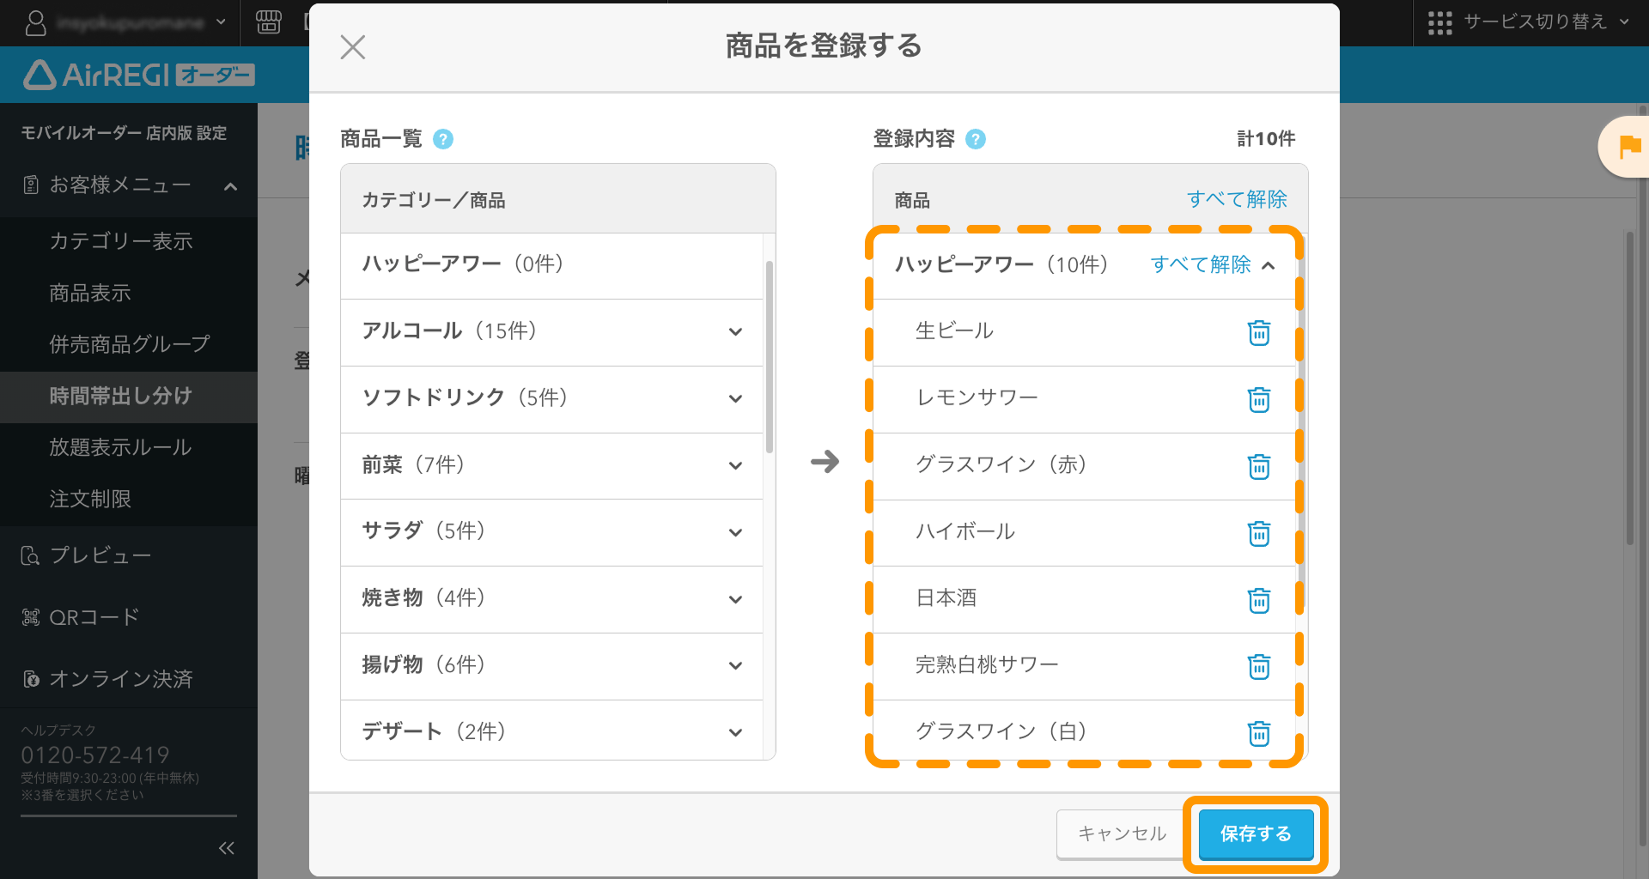This screenshot has height=879, width=1649.
Task: Open the account name dropdown
Action: click(x=221, y=22)
